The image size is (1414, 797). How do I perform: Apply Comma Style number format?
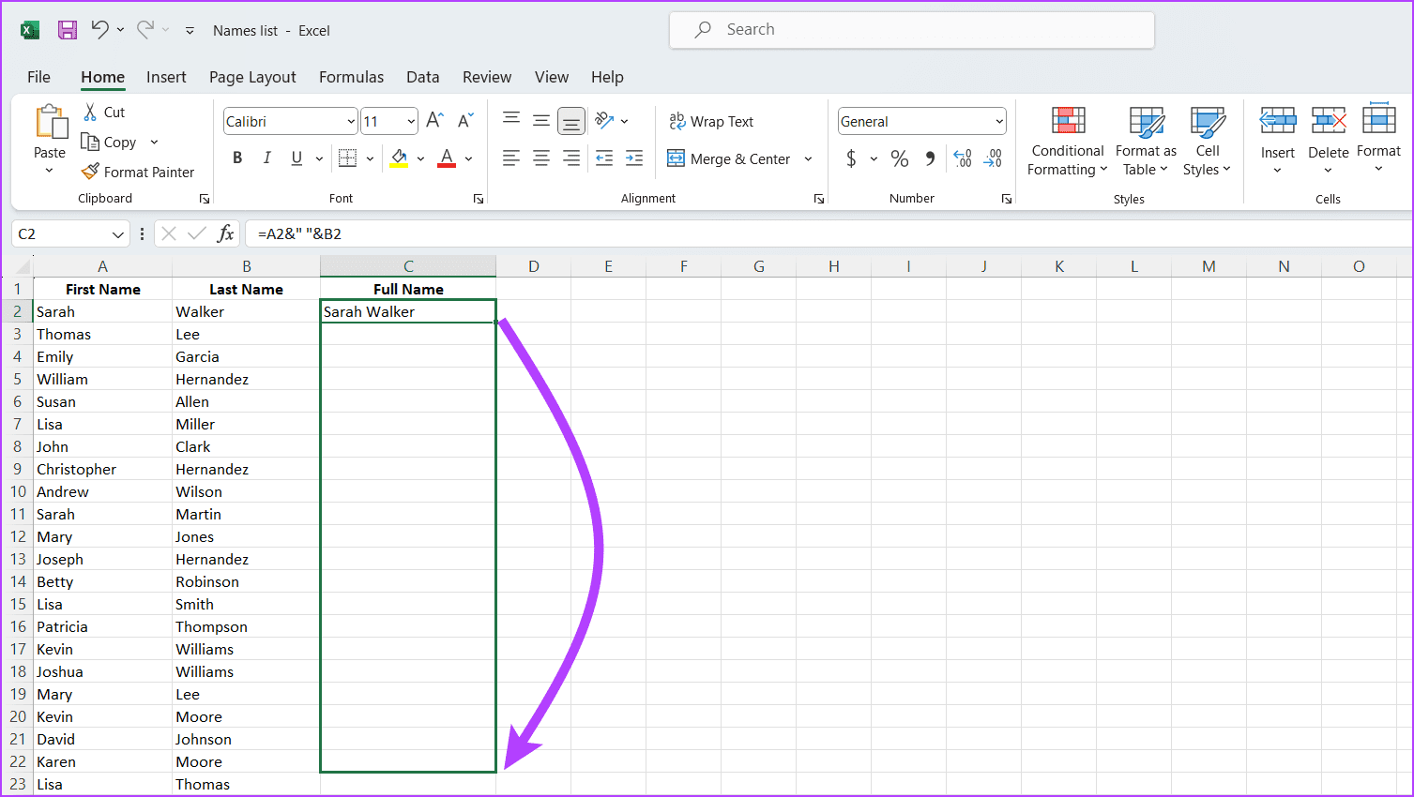[930, 158]
